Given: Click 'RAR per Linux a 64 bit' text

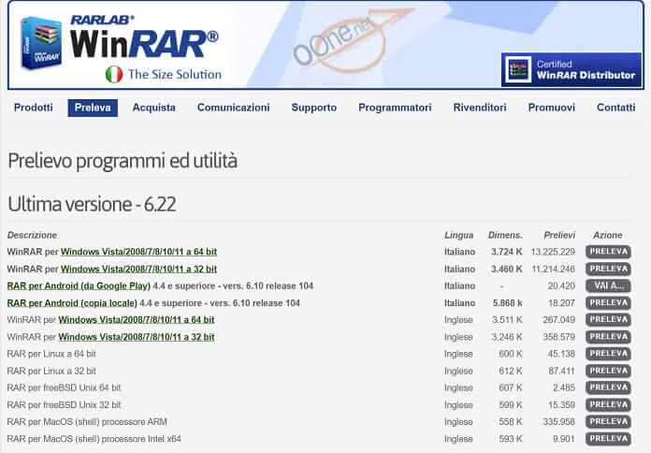Looking at the screenshot, I should pyautogui.click(x=51, y=354).
